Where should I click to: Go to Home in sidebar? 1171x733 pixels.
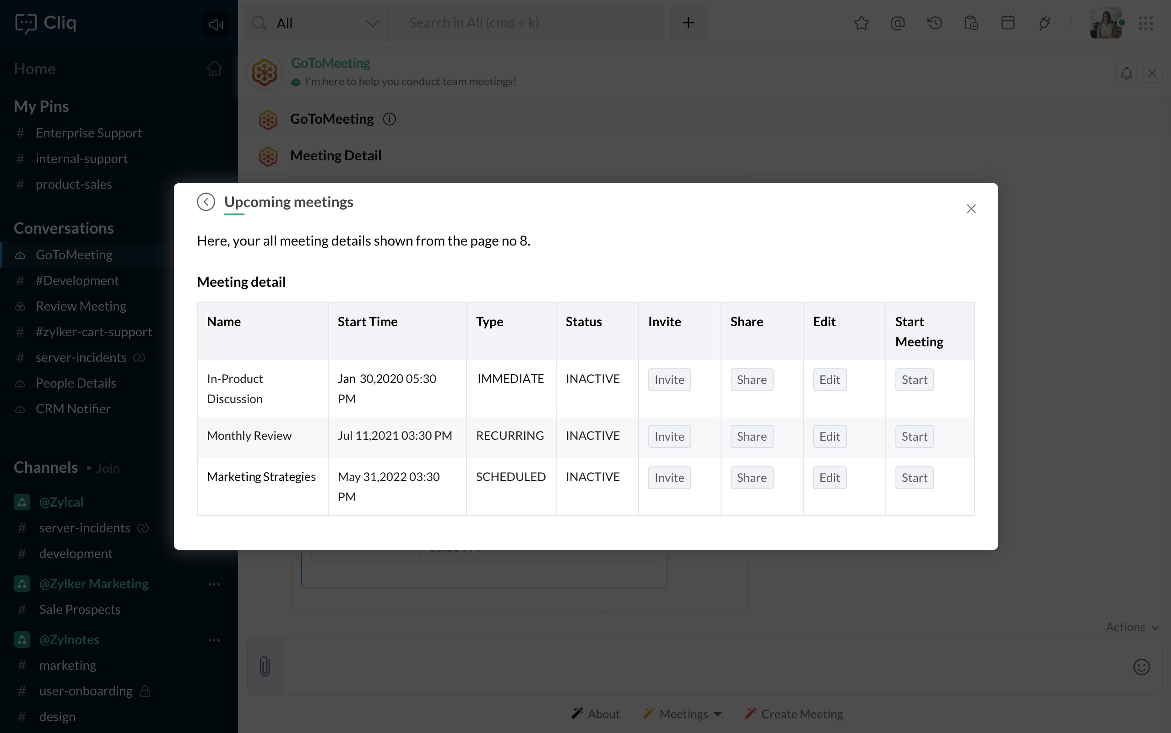coord(35,69)
